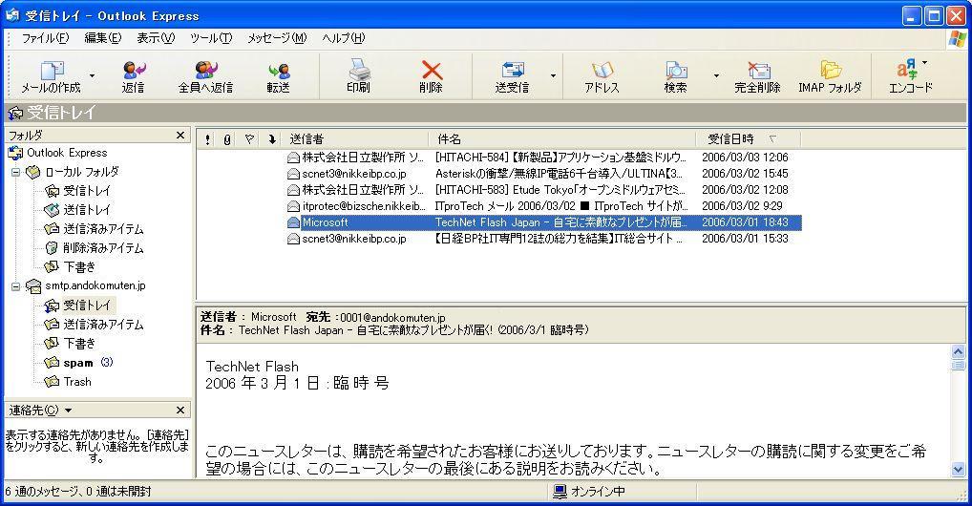Click the 返信 (reply) toolbar icon
The height and width of the screenshot is (506, 972).
(134, 70)
